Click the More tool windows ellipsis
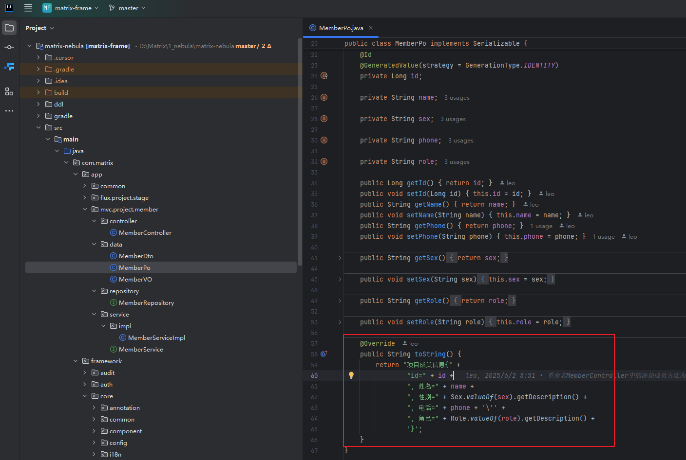 click(x=9, y=111)
